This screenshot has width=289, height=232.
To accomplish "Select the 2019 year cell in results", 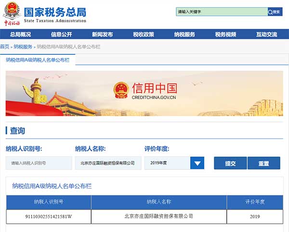I will click(x=255, y=217).
